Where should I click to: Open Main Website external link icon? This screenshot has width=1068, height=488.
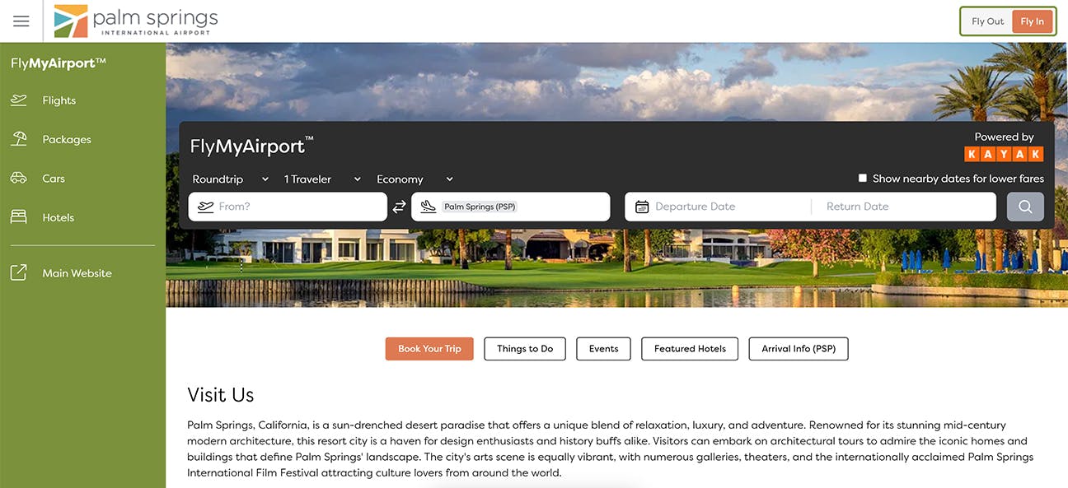pyautogui.click(x=18, y=273)
